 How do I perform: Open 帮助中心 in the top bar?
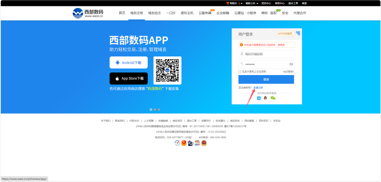280,3
